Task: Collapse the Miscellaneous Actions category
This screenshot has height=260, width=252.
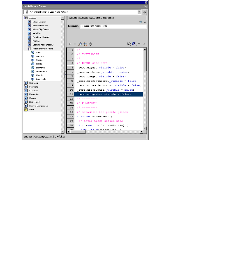Action: [x=29, y=49]
